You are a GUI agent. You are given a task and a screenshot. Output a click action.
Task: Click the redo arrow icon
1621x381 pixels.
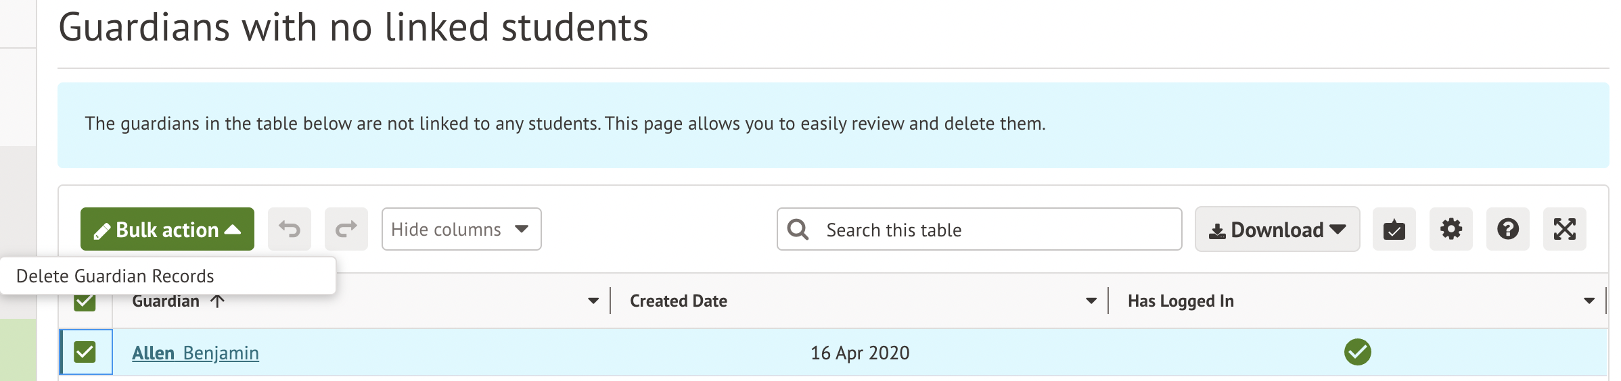click(346, 230)
